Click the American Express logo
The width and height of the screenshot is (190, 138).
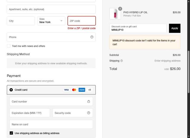pos(82,90)
